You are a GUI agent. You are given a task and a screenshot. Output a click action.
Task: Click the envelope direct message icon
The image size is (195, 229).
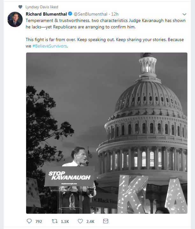coord(106,221)
